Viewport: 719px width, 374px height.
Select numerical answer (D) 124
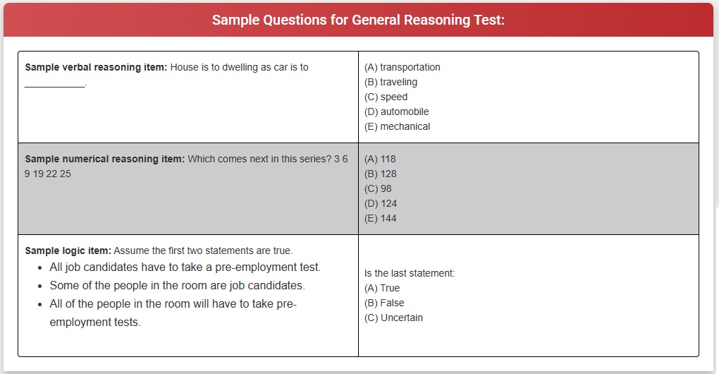tap(381, 203)
